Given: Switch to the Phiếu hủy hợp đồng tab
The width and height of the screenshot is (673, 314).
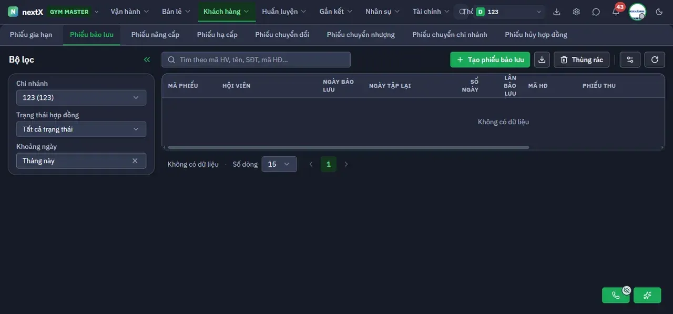Looking at the screenshot, I should coord(536,35).
